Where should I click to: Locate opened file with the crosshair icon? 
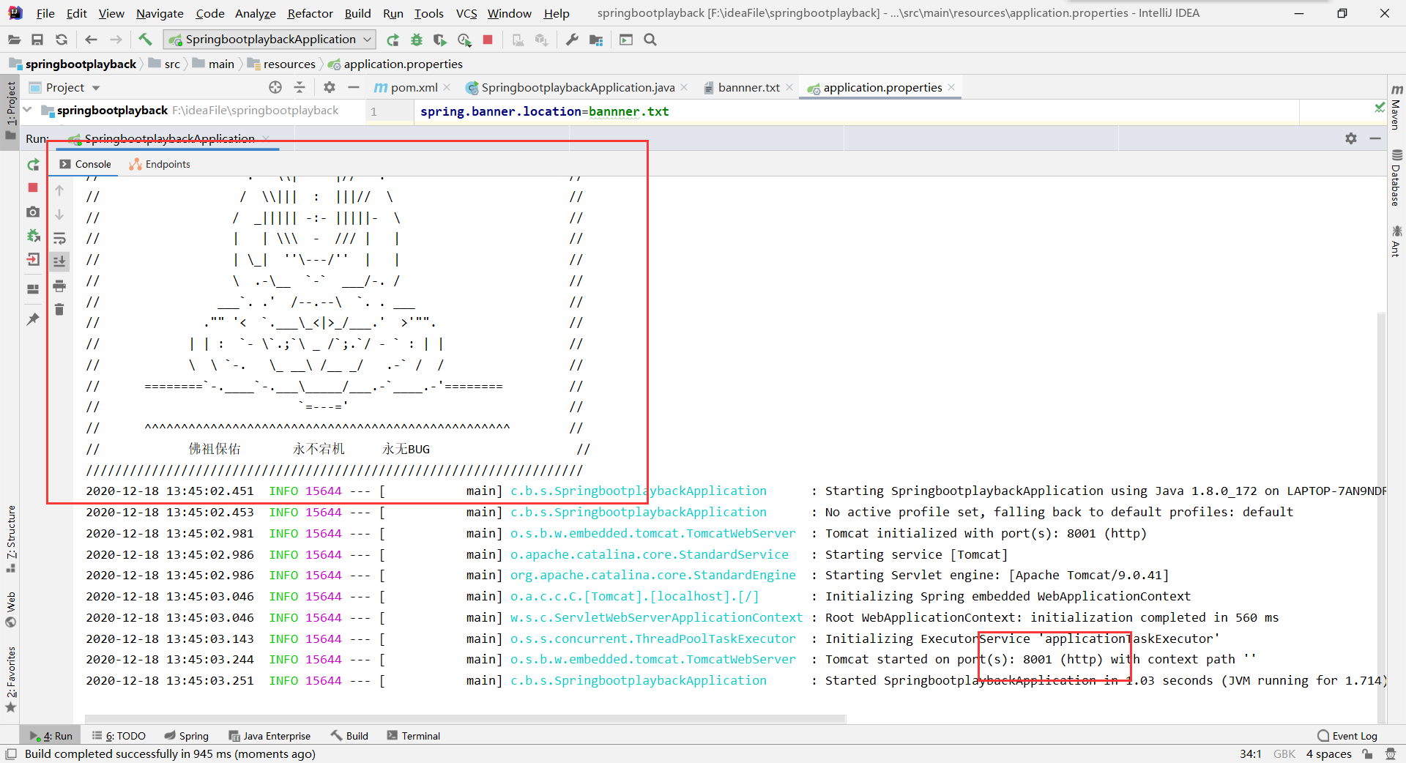point(275,87)
